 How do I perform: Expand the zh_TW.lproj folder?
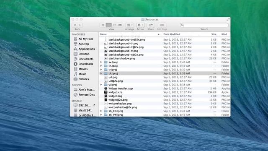[101, 115]
